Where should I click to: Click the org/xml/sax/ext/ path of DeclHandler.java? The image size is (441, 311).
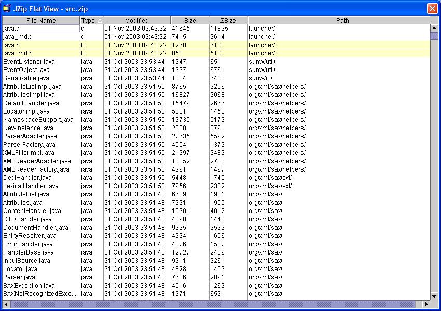[x=270, y=178]
